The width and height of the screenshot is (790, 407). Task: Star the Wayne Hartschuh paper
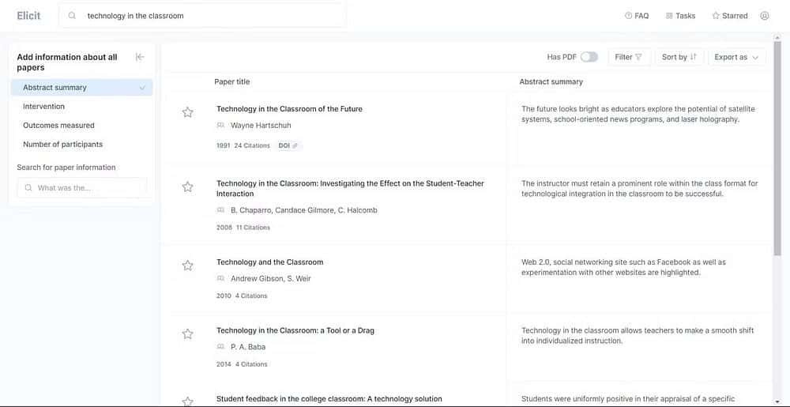click(187, 112)
